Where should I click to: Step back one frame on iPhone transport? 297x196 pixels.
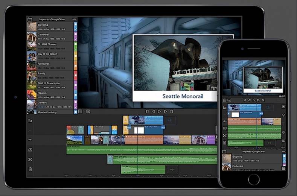249,100
